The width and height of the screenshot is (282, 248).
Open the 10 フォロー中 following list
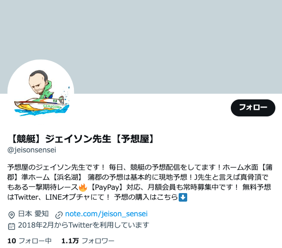tap(29, 241)
